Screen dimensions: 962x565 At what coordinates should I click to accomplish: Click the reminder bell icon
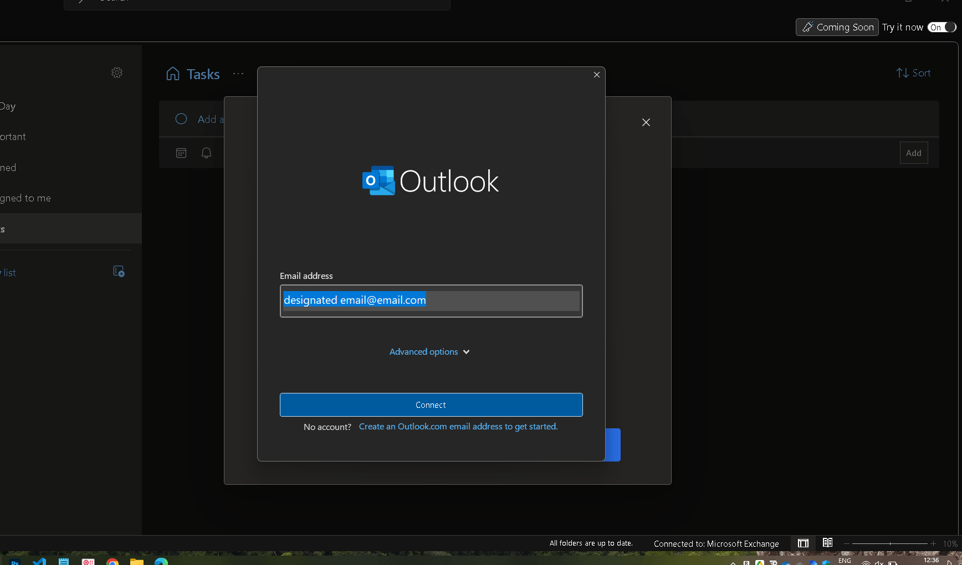pyautogui.click(x=206, y=153)
